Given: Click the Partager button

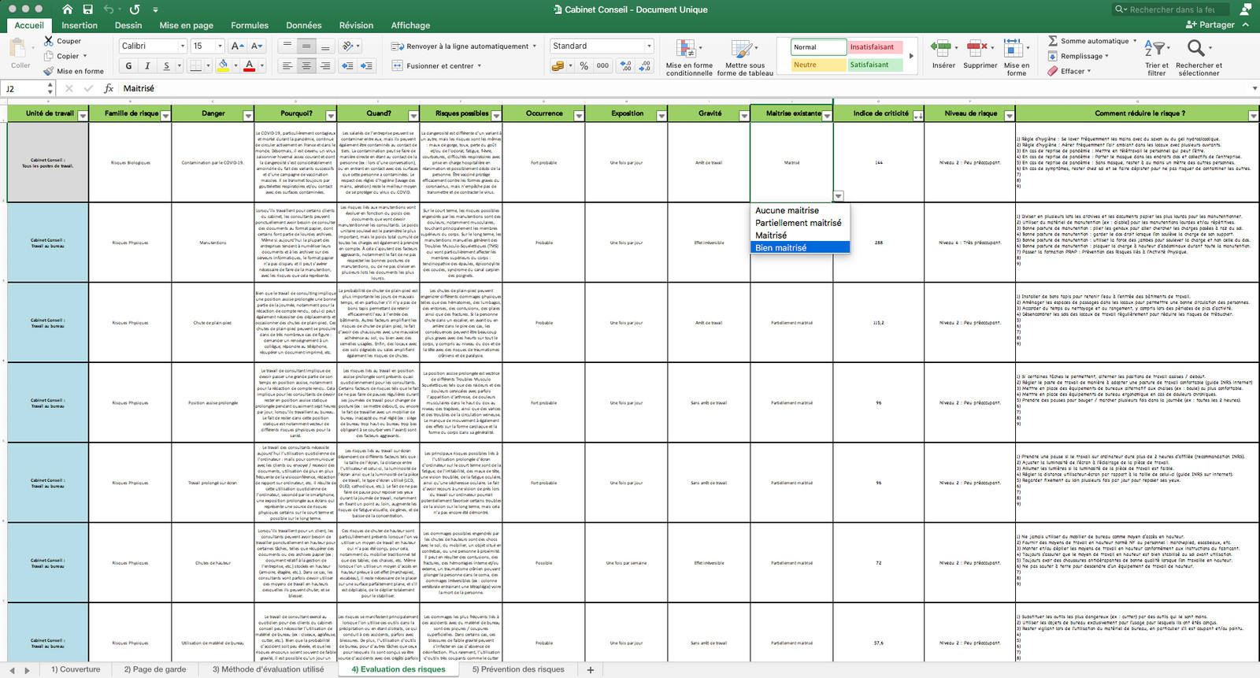Looking at the screenshot, I should pyautogui.click(x=1210, y=24).
